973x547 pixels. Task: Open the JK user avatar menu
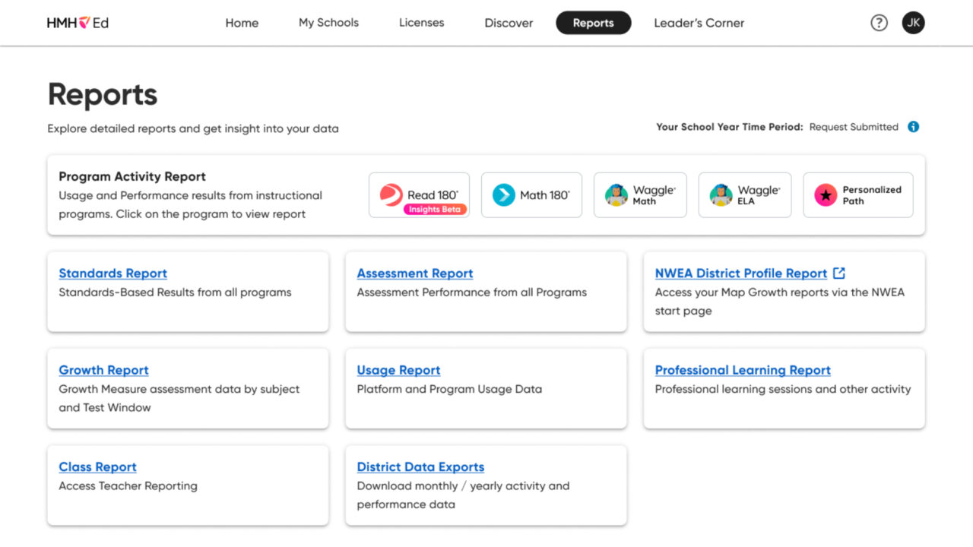[x=914, y=23]
